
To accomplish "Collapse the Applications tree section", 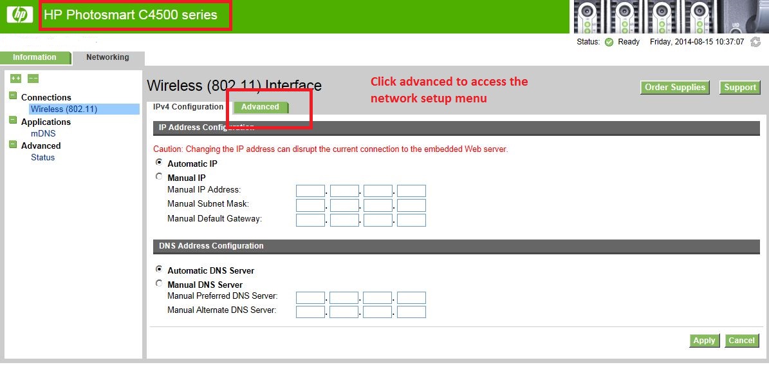I will (x=14, y=120).
